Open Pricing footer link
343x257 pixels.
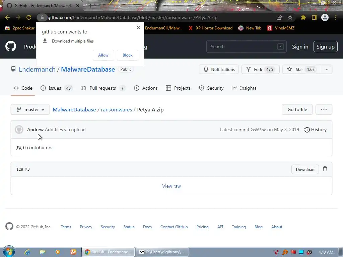point(202,227)
